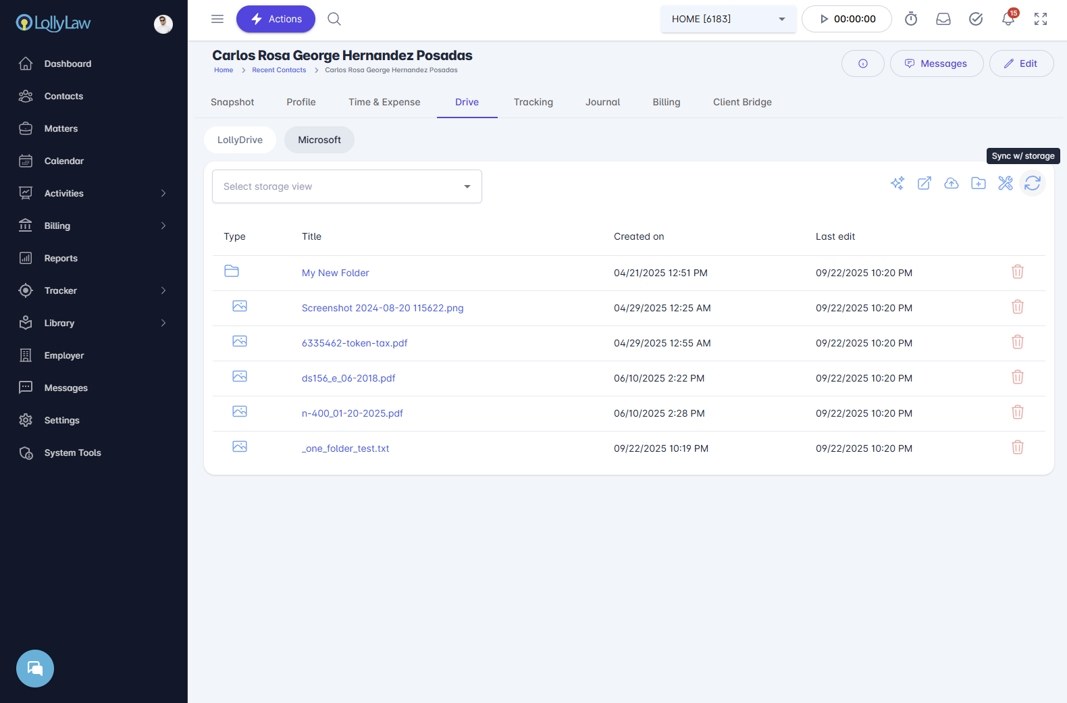
Task: Click the tools wrench-scissors icon
Action: (1006, 183)
